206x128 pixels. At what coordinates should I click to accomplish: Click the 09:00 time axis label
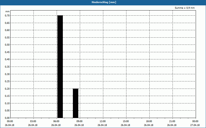coord(80,121)
